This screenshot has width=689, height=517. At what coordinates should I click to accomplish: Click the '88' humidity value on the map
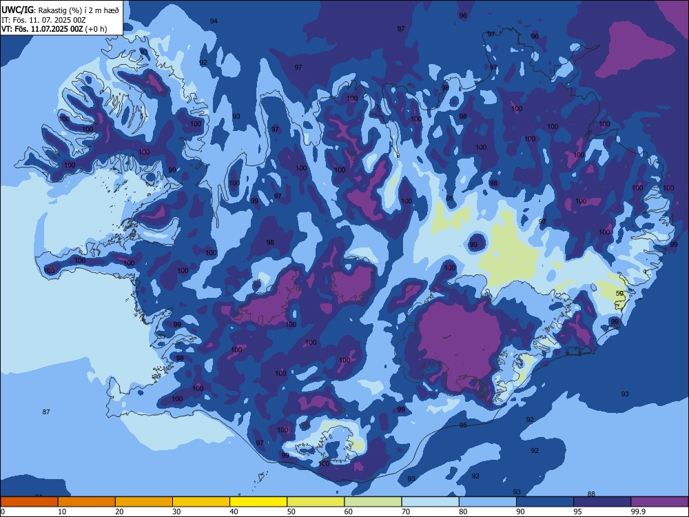coord(591,494)
